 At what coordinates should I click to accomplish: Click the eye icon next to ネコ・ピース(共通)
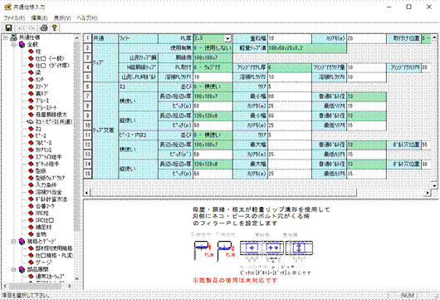point(31,121)
